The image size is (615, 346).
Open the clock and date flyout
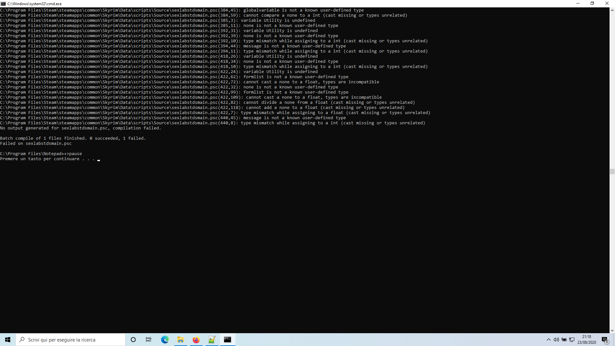click(x=586, y=340)
